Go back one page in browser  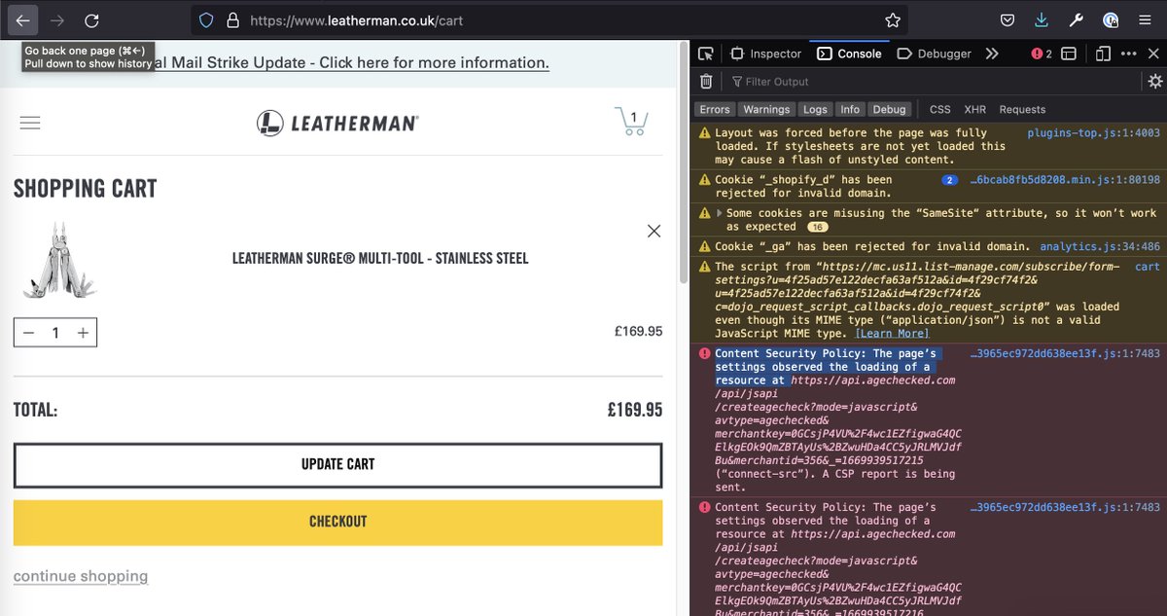[24, 19]
